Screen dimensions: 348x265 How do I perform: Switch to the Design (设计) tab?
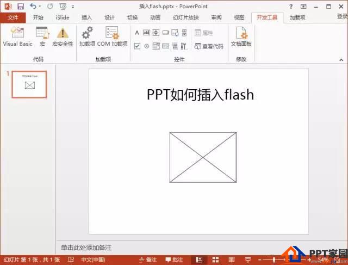pos(109,17)
